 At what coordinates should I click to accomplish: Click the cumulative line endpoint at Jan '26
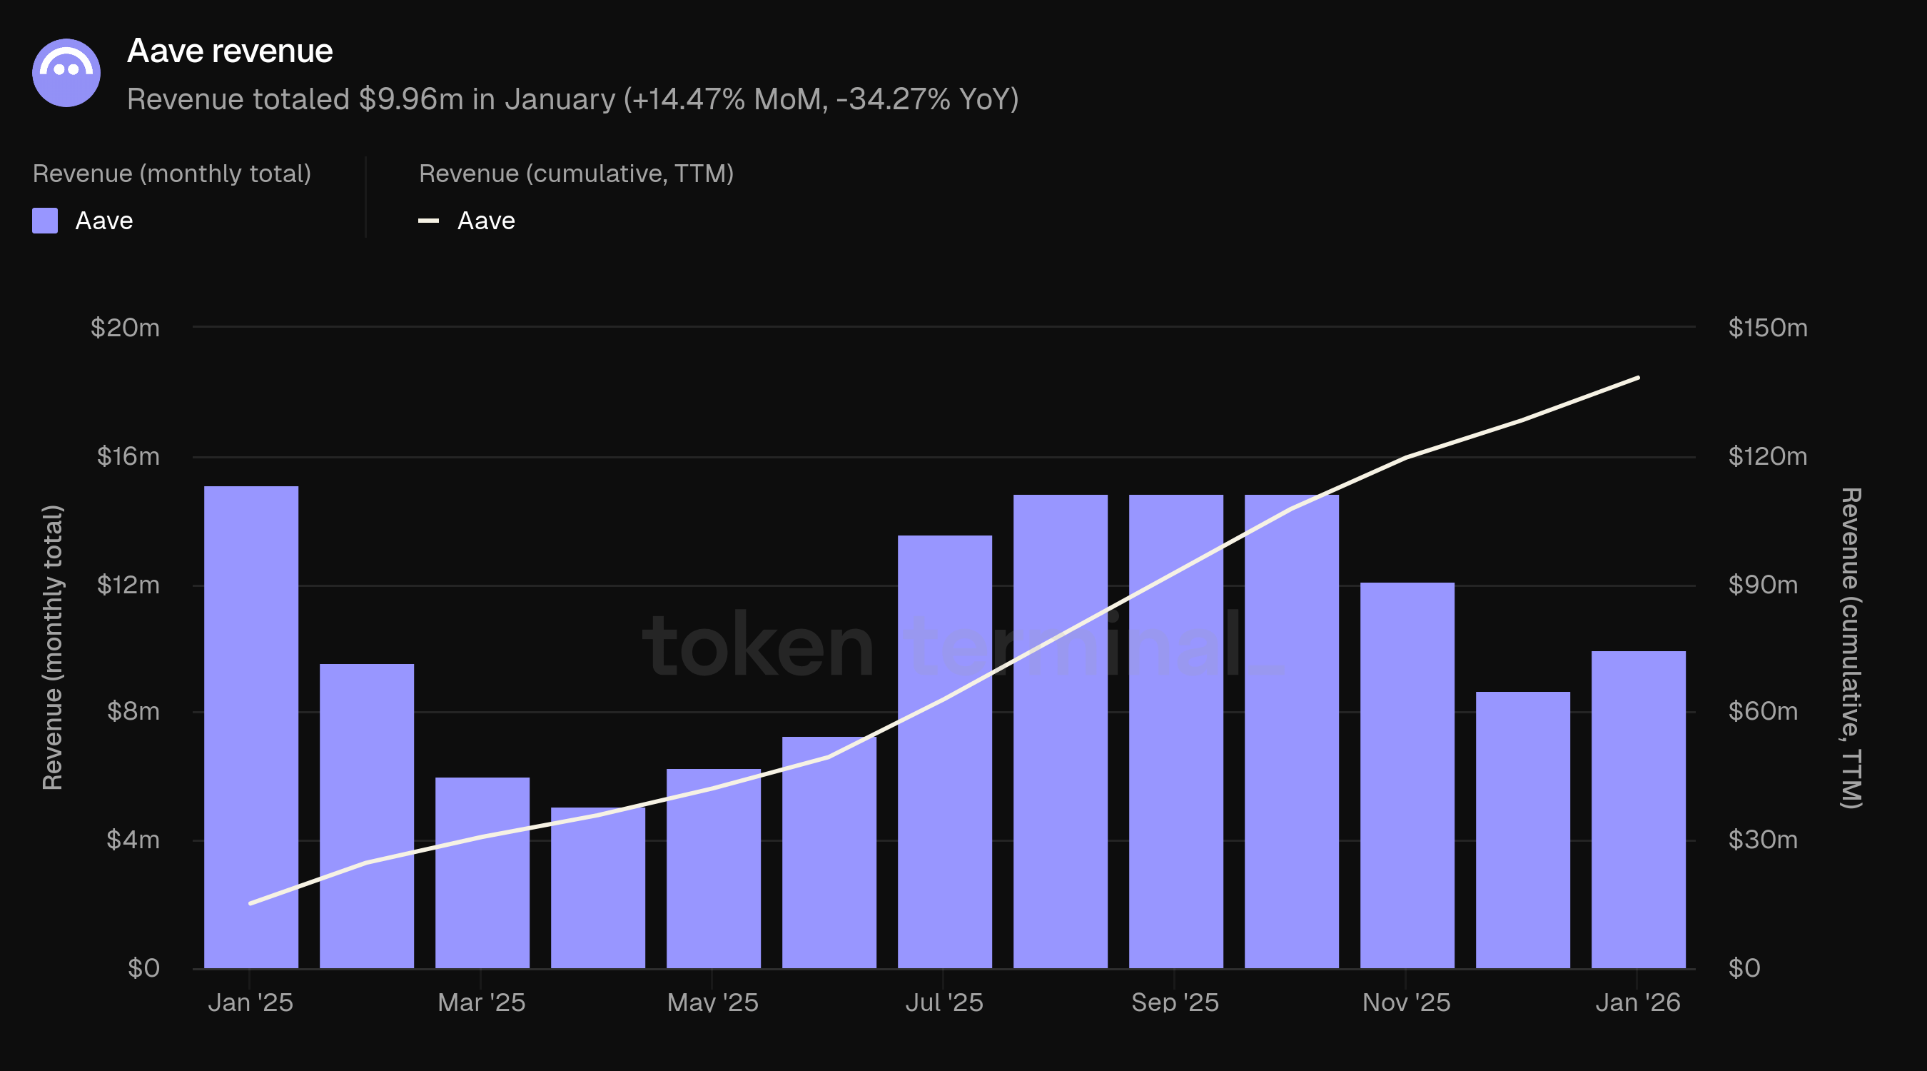point(1637,378)
